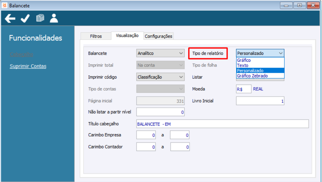This screenshot has width=322, height=182.
Task: Click the Livro Inicial field
Action: pyautogui.click(x=260, y=101)
